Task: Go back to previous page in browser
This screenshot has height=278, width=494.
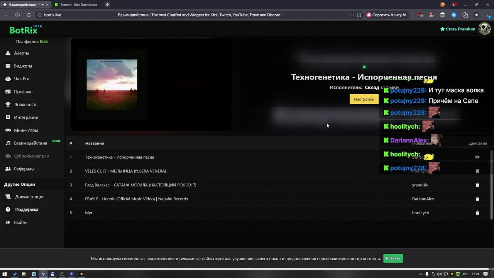Action: pyautogui.click(x=6, y=15)
